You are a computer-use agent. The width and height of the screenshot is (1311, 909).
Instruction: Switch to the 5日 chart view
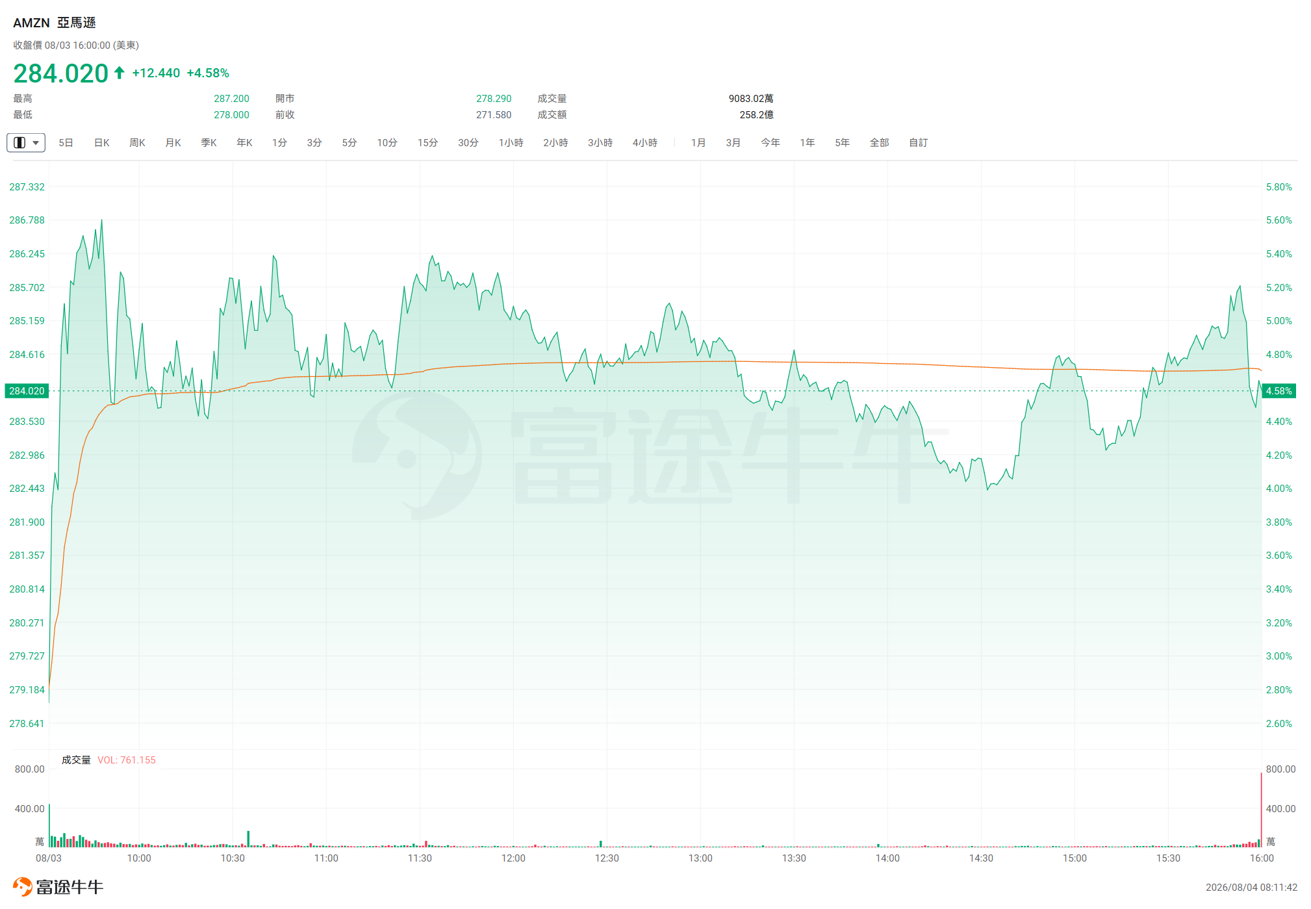pos(66,142)
